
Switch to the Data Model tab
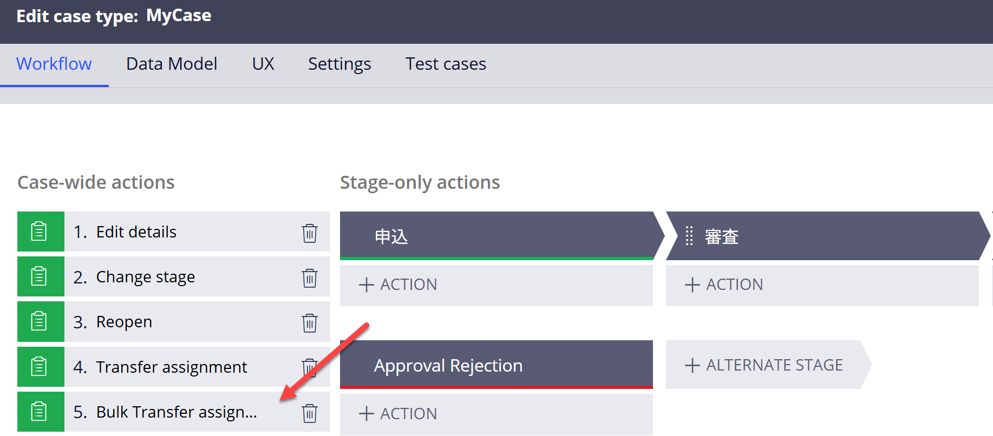171,64
